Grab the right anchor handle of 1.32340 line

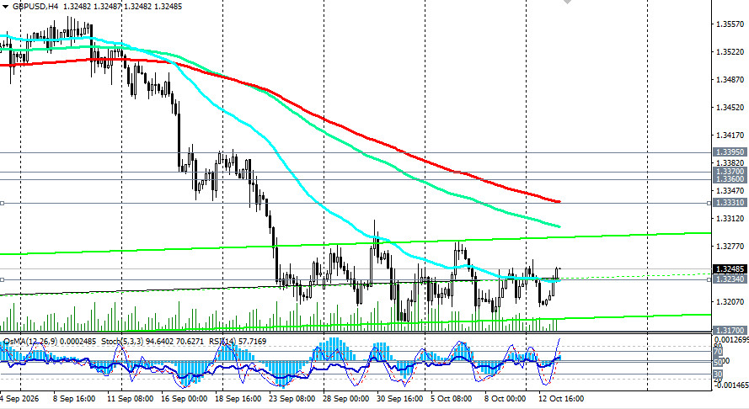709,279
